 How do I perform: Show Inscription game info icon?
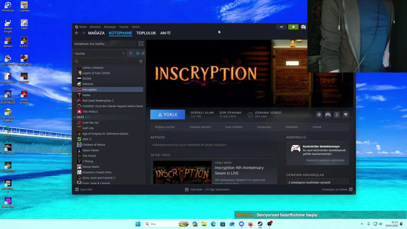click(337, 114)
